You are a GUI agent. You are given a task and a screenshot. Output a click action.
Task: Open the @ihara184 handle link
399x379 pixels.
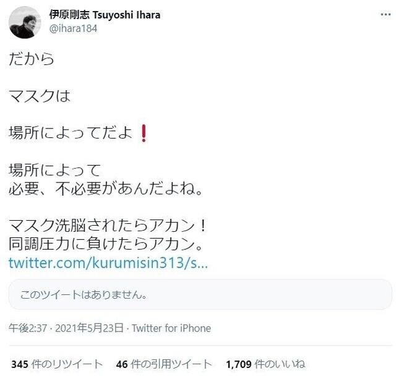[x=73, y=28]
